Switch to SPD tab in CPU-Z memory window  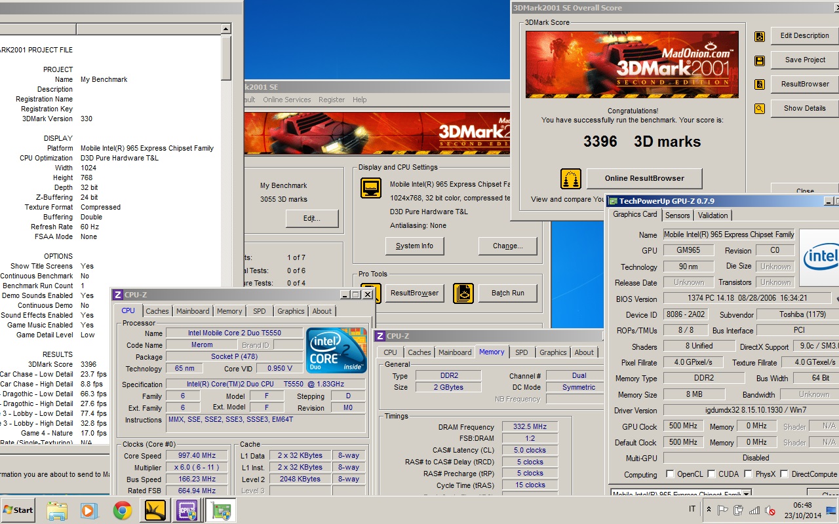pyautogui.click(x=522, y=352)
